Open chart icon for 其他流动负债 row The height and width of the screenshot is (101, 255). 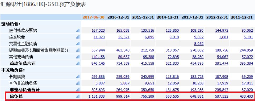78,57
